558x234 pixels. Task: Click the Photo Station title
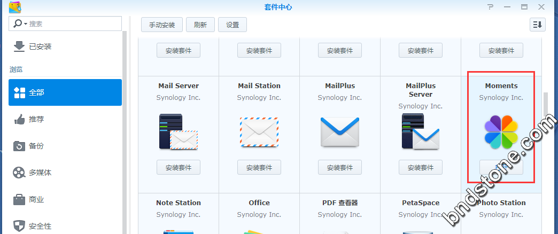tap(501, 202)
